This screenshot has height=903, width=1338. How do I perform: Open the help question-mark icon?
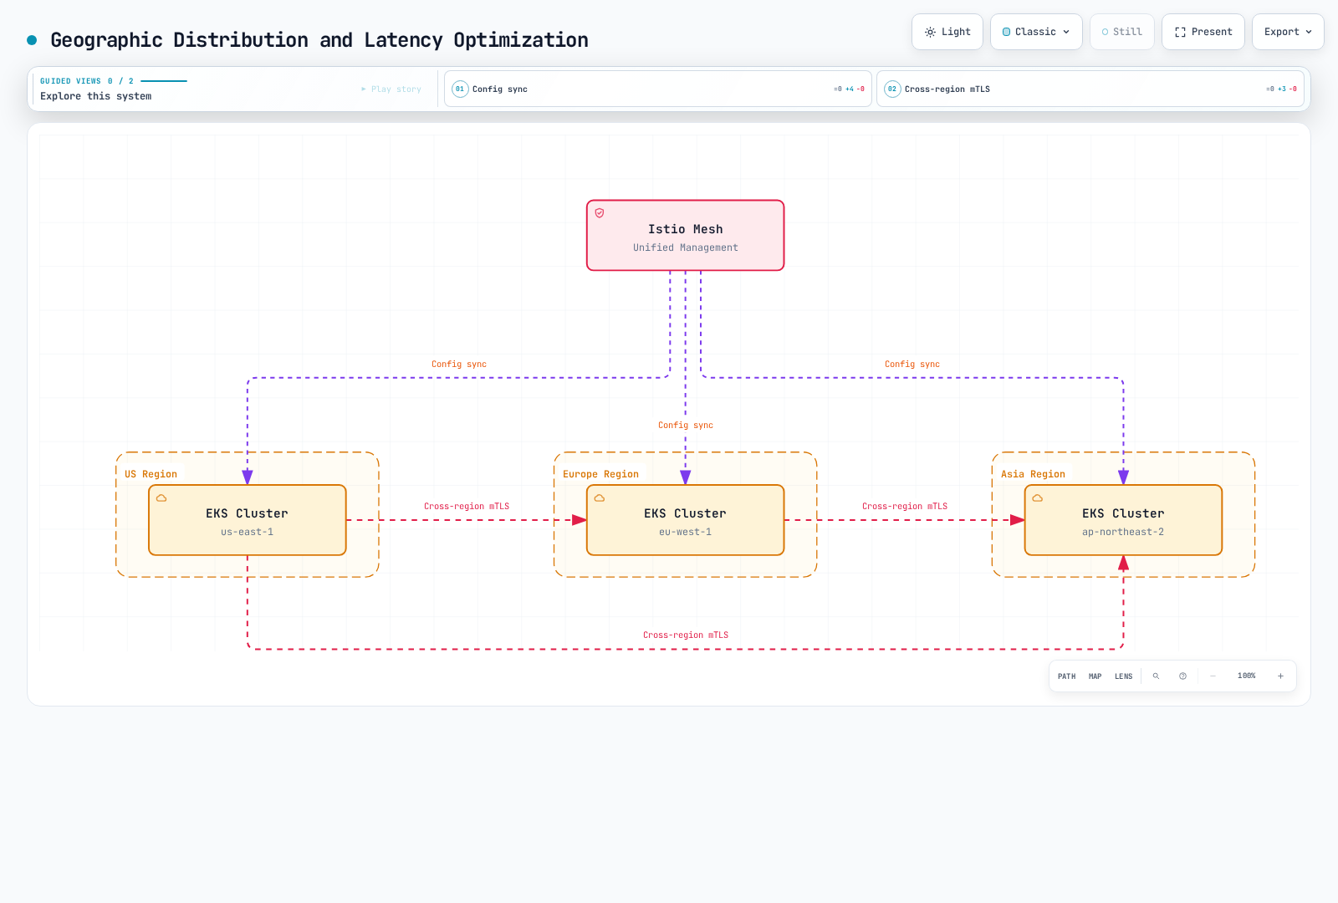tap(1182, 676)
